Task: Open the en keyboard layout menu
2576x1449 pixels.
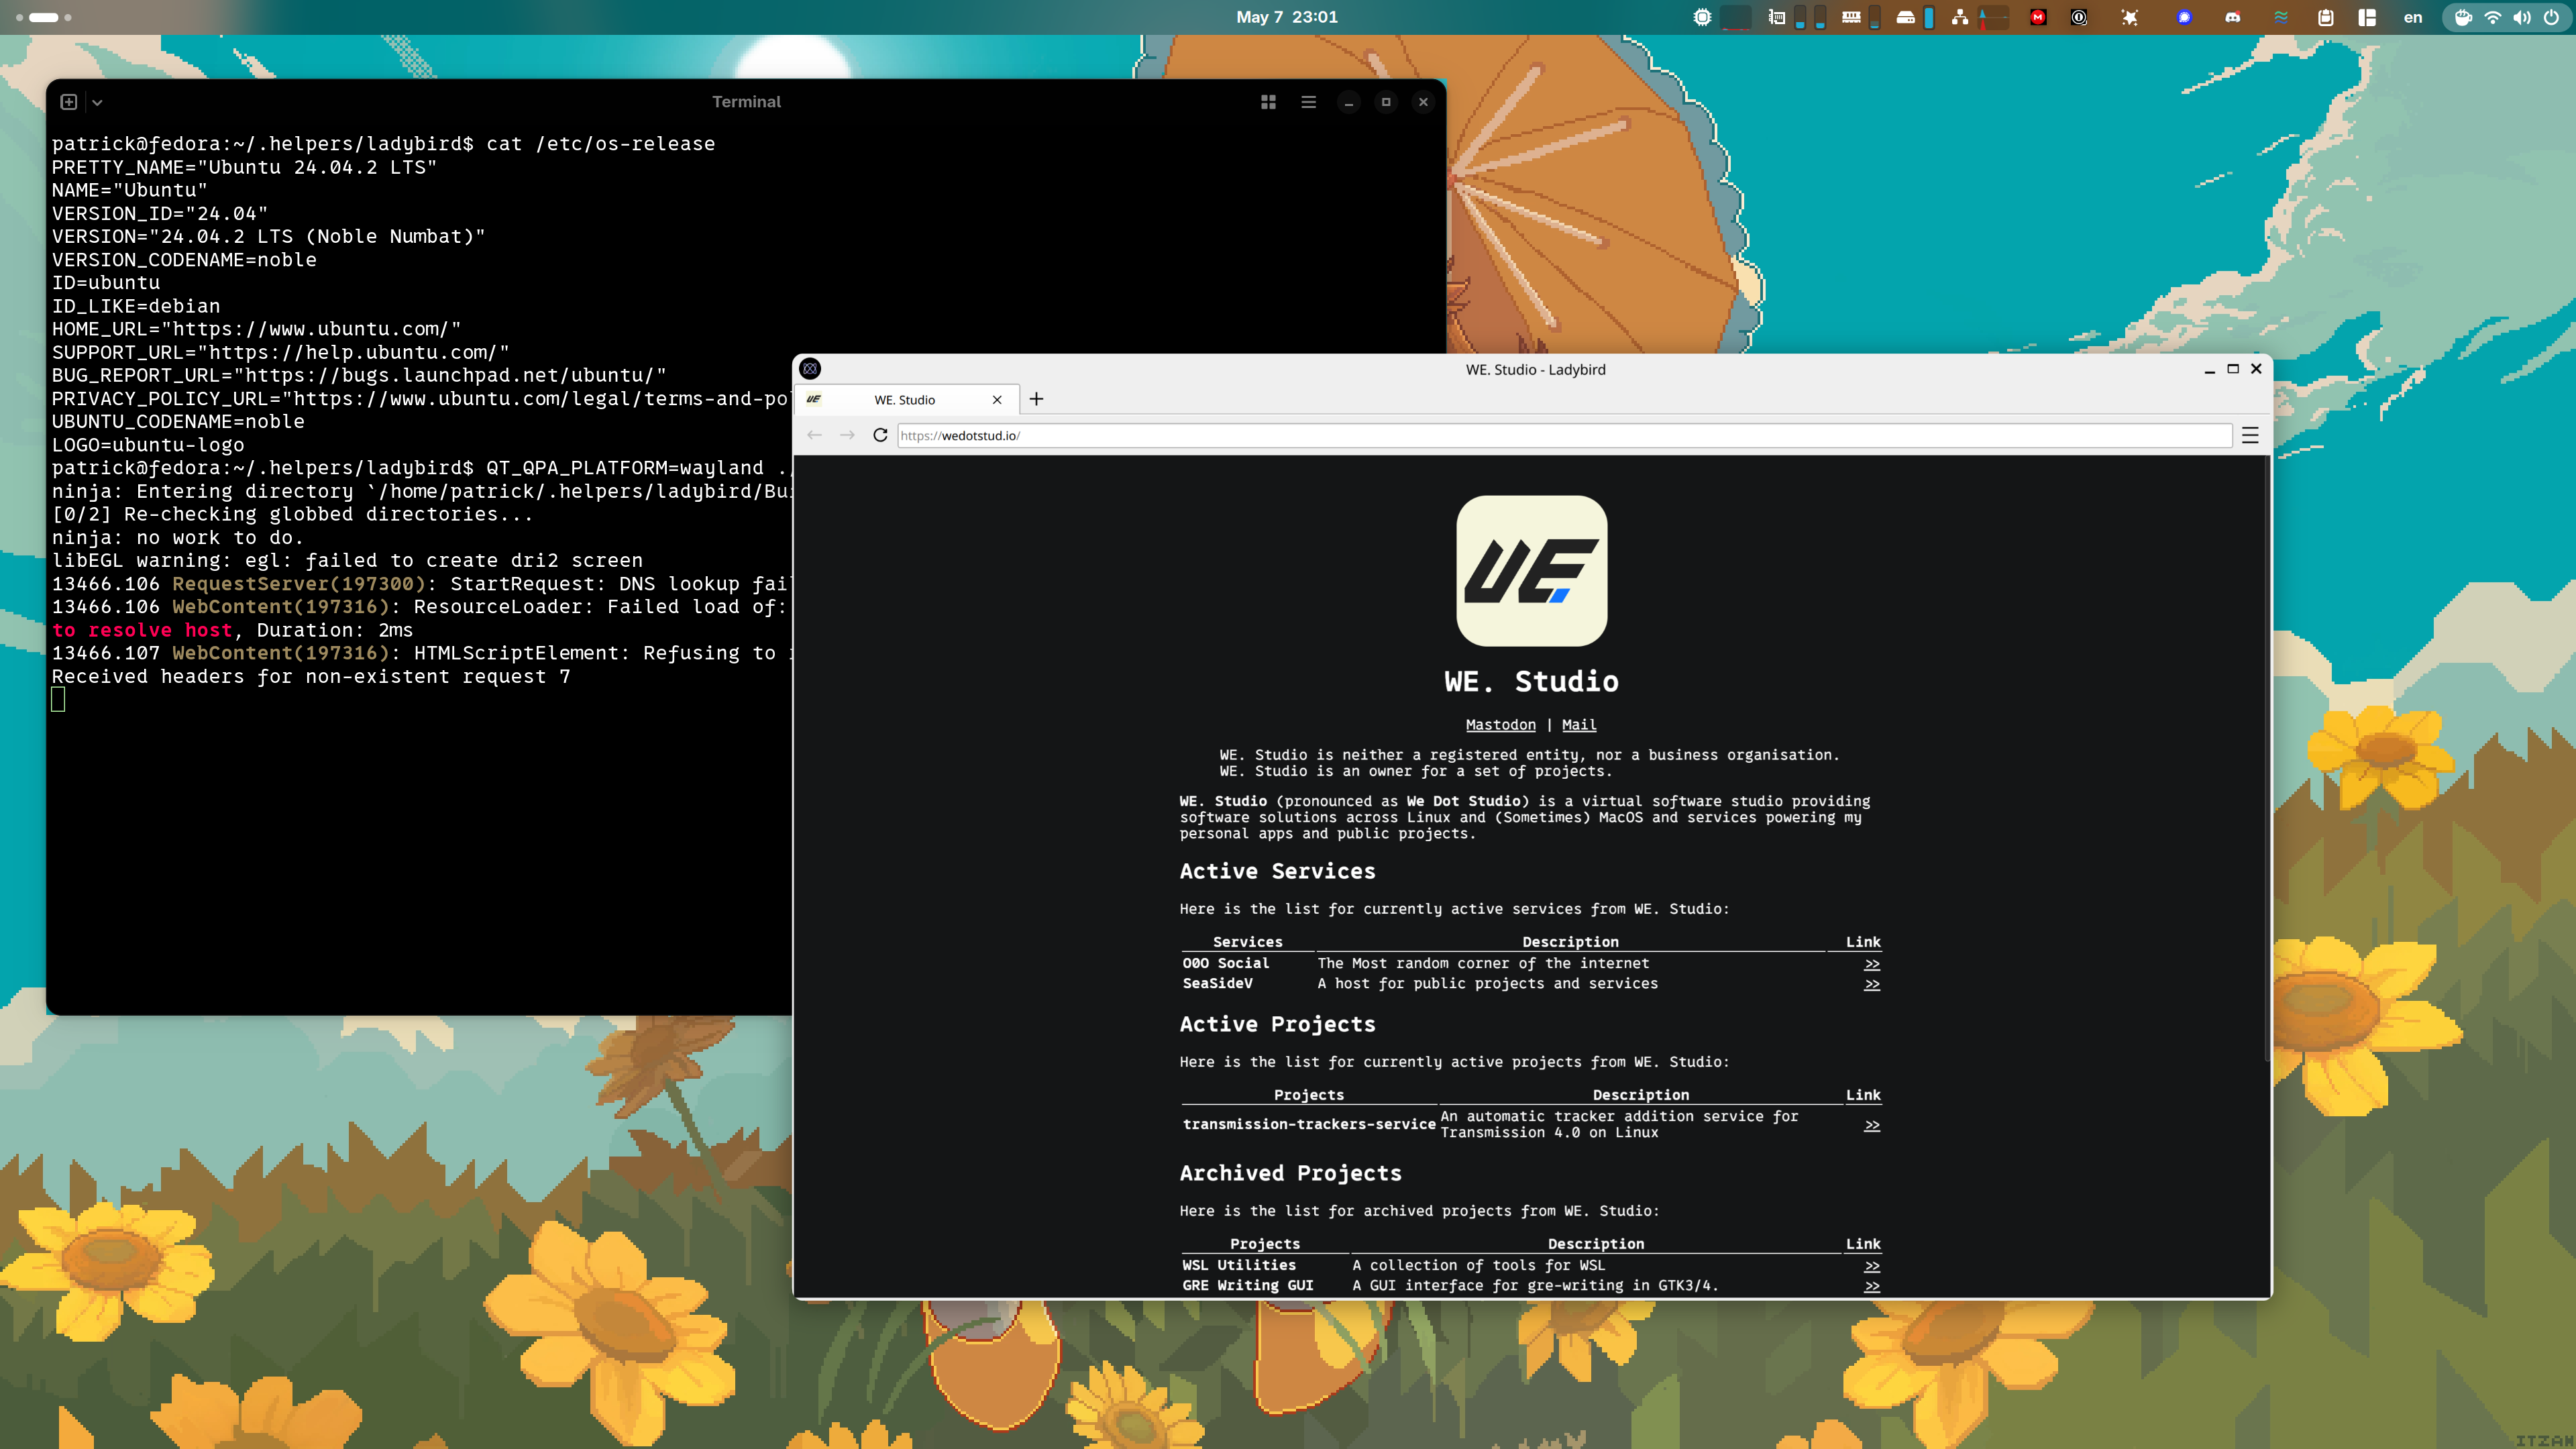Action: [2413, 17]
